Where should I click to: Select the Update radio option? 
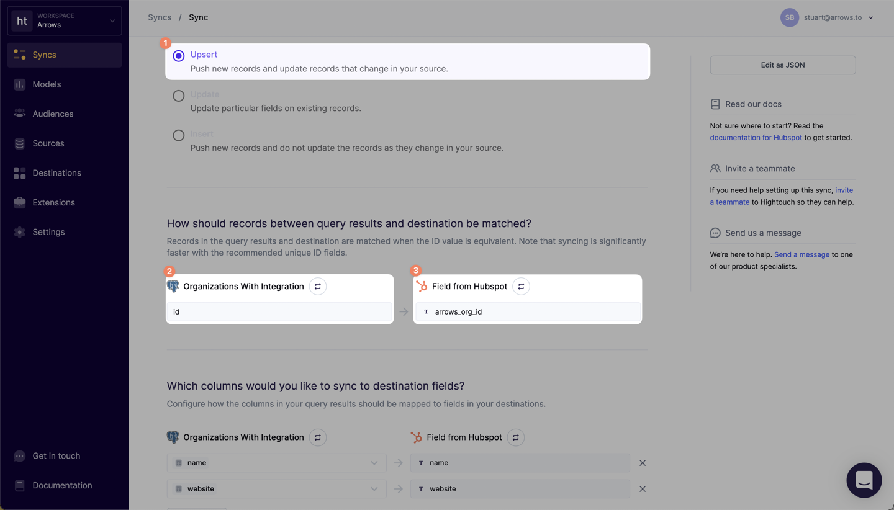pos(179,96)
